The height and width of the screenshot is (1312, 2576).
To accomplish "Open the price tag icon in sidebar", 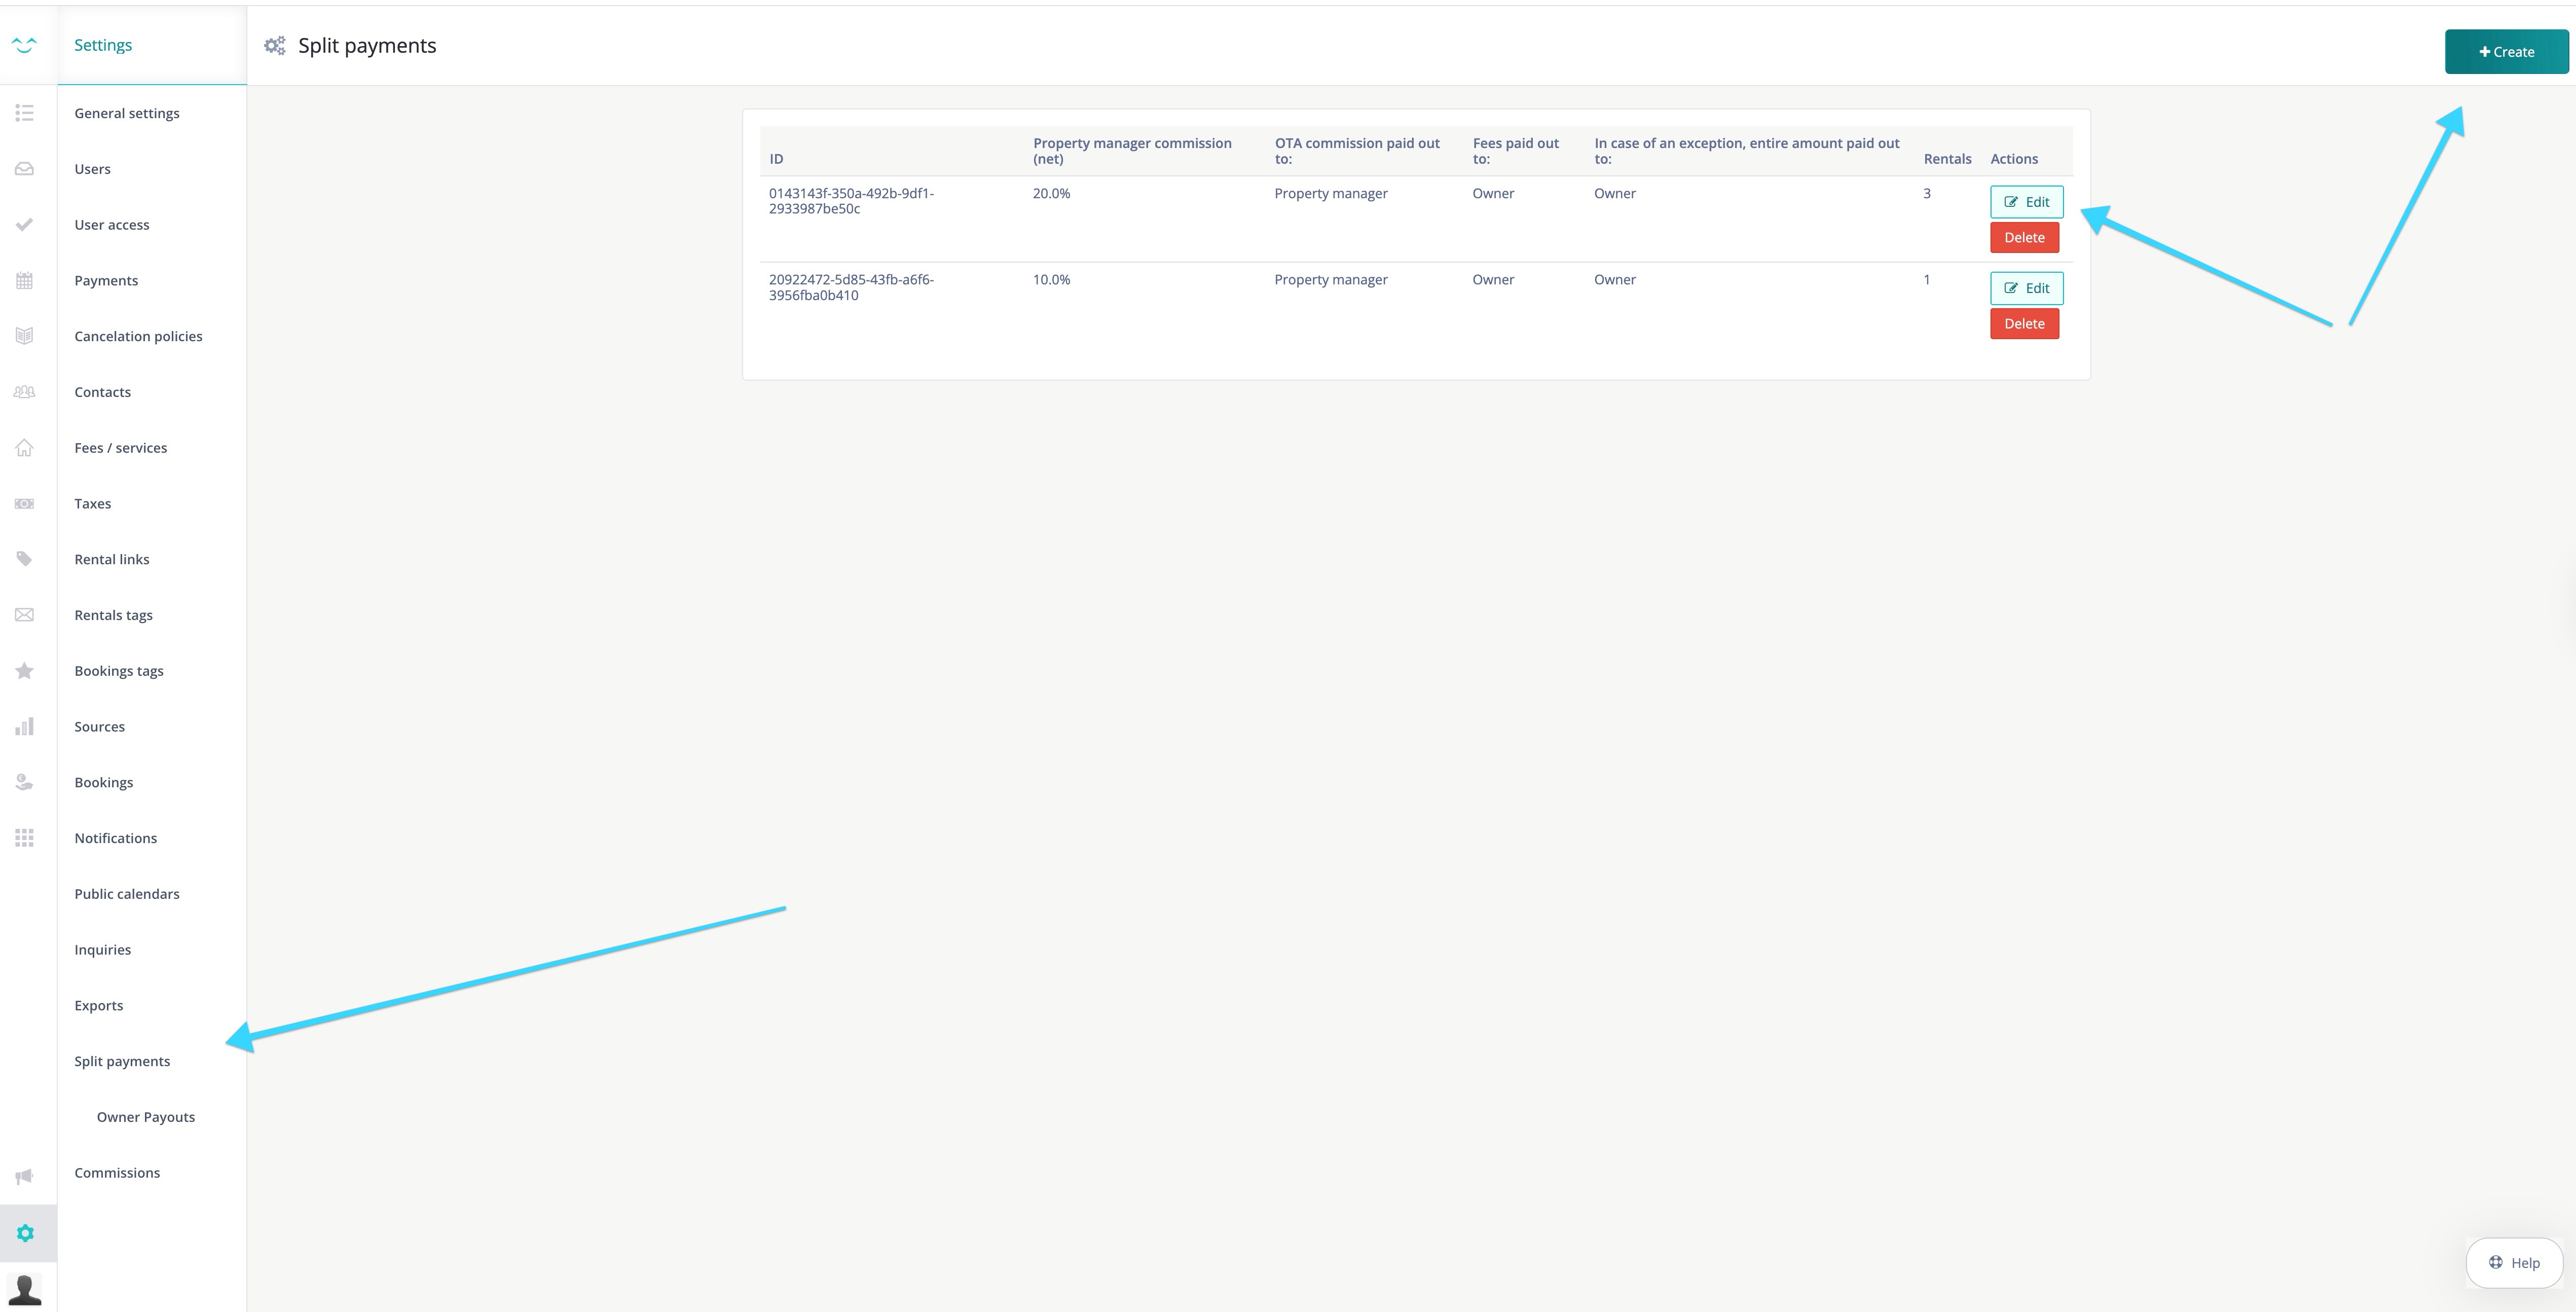I will [x=24, y=559].
